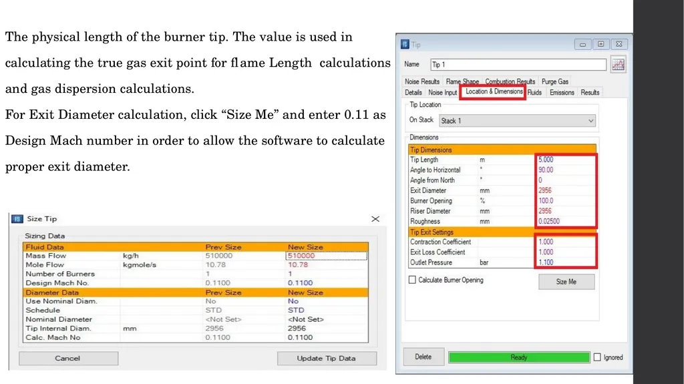Viewport: 684px width, 384px height.
Task: Click the Delete button
Action: pyautogui.click(x=423, y=357)
